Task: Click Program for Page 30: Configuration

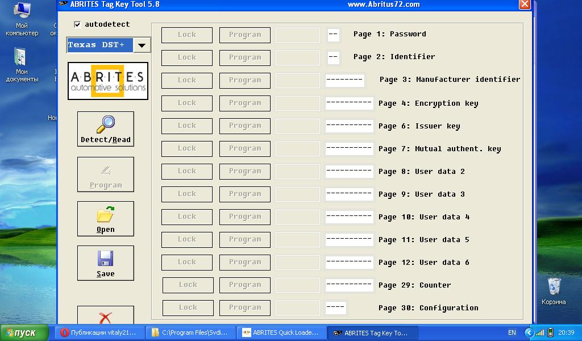Action: tap(244, 307)
